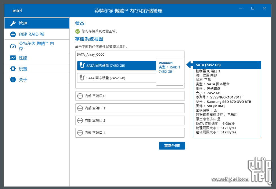Switch to the 性能 page

pyautogui.click(x=37, y=58)
